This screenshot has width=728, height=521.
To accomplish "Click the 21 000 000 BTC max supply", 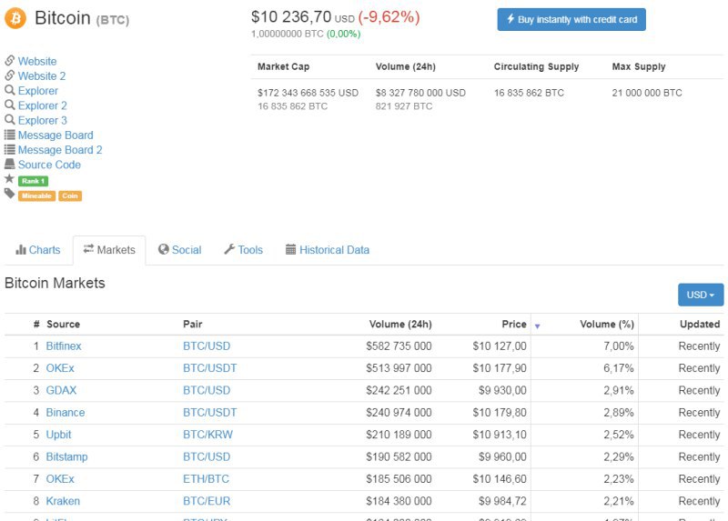I will pos(647,93).
